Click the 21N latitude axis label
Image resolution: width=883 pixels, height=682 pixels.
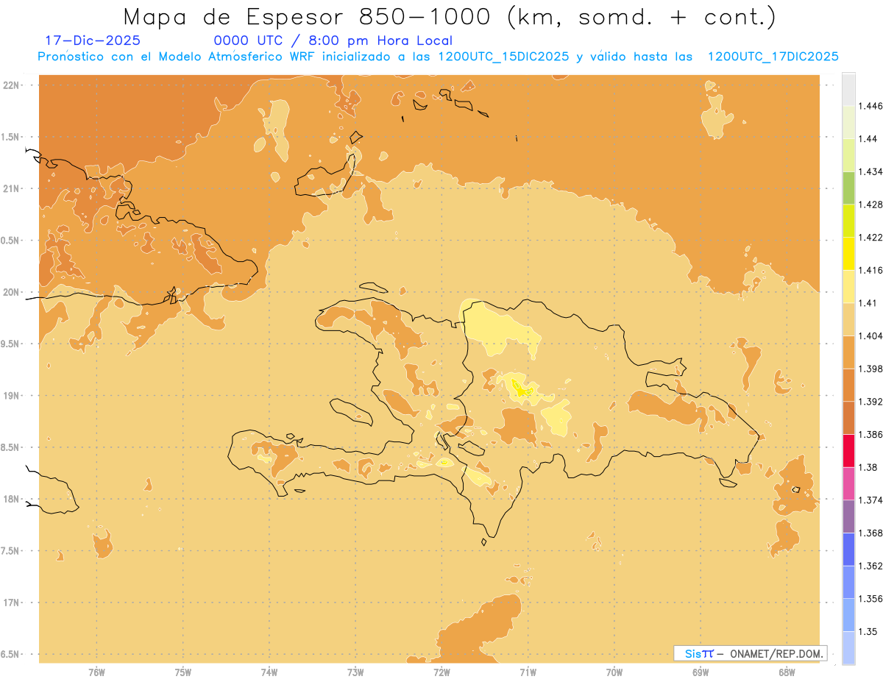[11, 188]
